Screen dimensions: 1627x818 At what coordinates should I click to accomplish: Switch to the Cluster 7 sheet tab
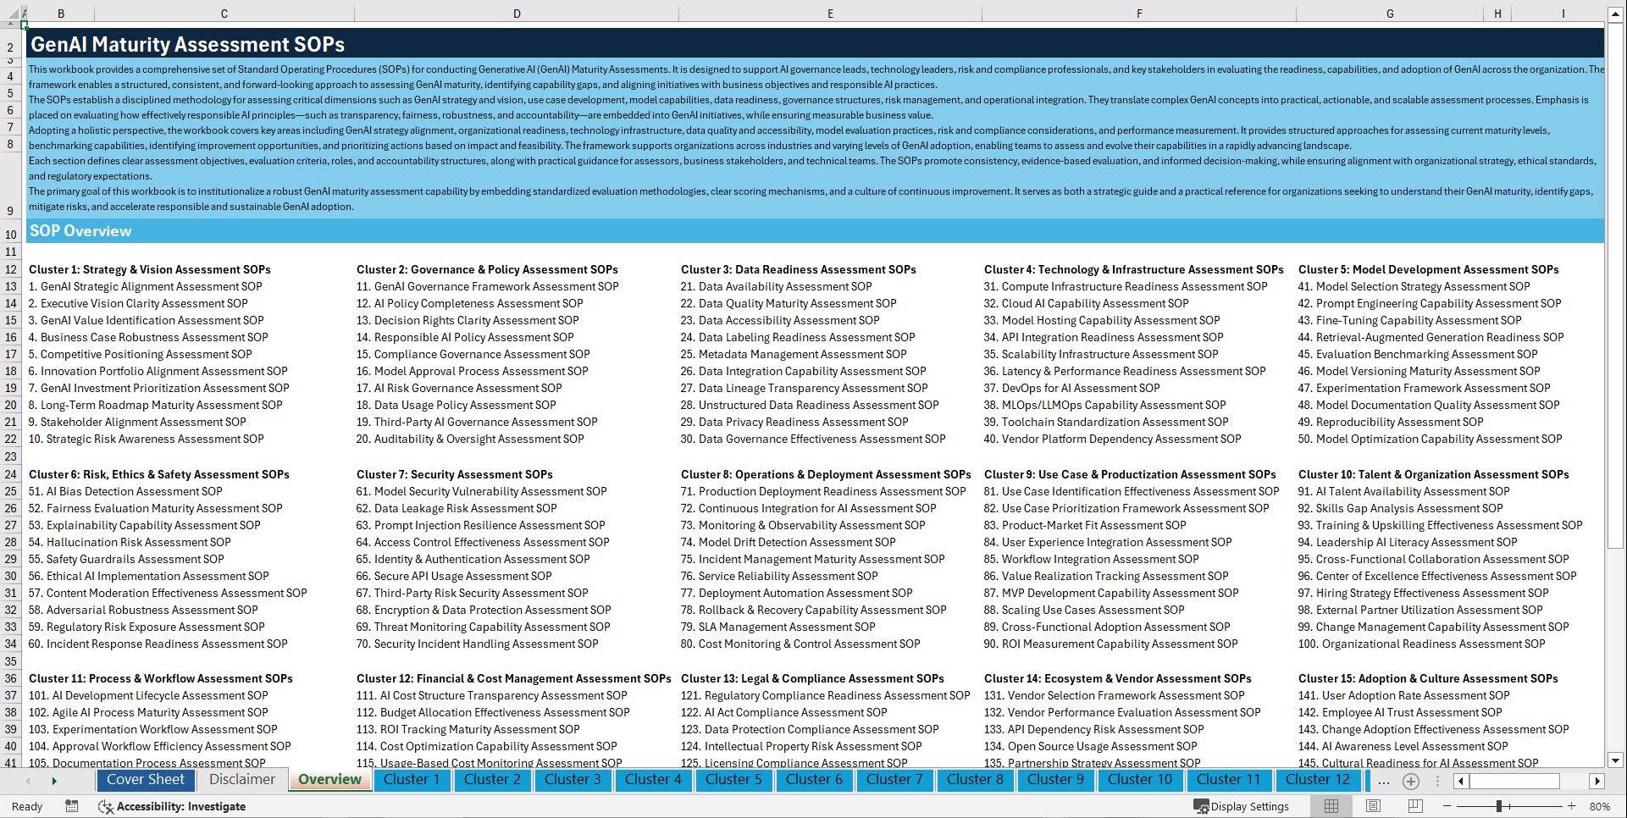[x=894, y=780]
